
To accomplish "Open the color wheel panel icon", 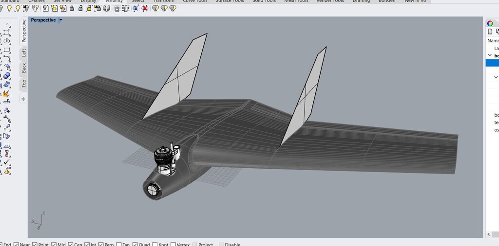I will (x=490, y=23).
